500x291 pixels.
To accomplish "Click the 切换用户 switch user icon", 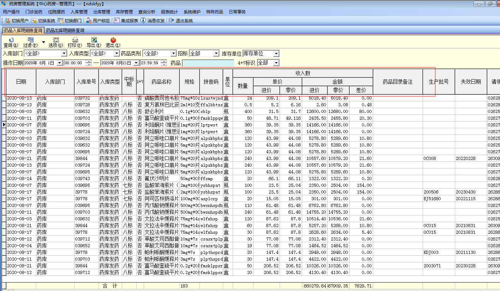I will pos(7,21).
